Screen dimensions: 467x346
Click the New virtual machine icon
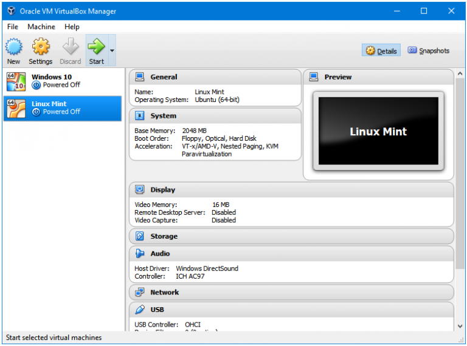[14, 47]
